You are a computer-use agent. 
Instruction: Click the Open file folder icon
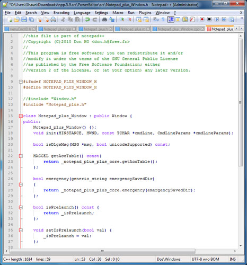click(x=16, y=20)
